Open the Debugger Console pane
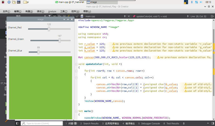This screenshot has width=215, height=126. (149, 123)
